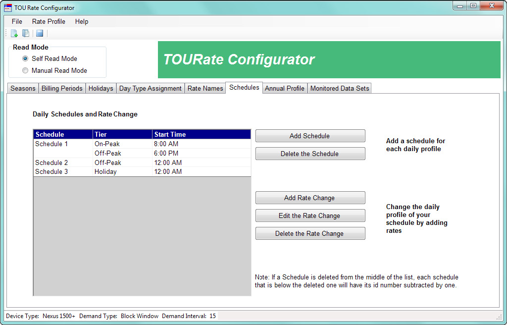Image resolution: width=507 pixels, height=325 pixels.
Task: Switch to the Holidays tab
Action: click(x=101, y=88)
